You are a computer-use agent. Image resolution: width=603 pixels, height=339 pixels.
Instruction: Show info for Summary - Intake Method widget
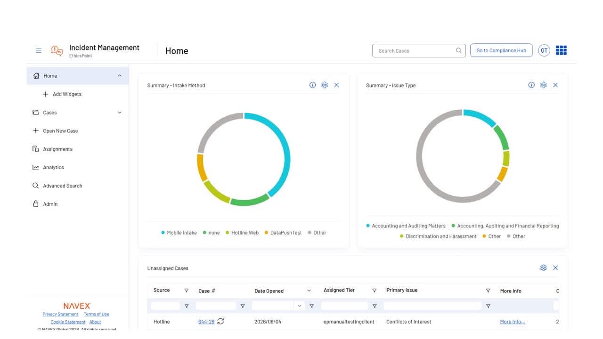coord(312,85)
